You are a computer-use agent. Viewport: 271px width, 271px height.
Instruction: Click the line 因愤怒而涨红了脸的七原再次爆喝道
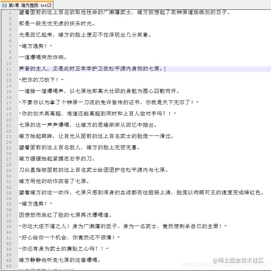(x=65, y=215)
